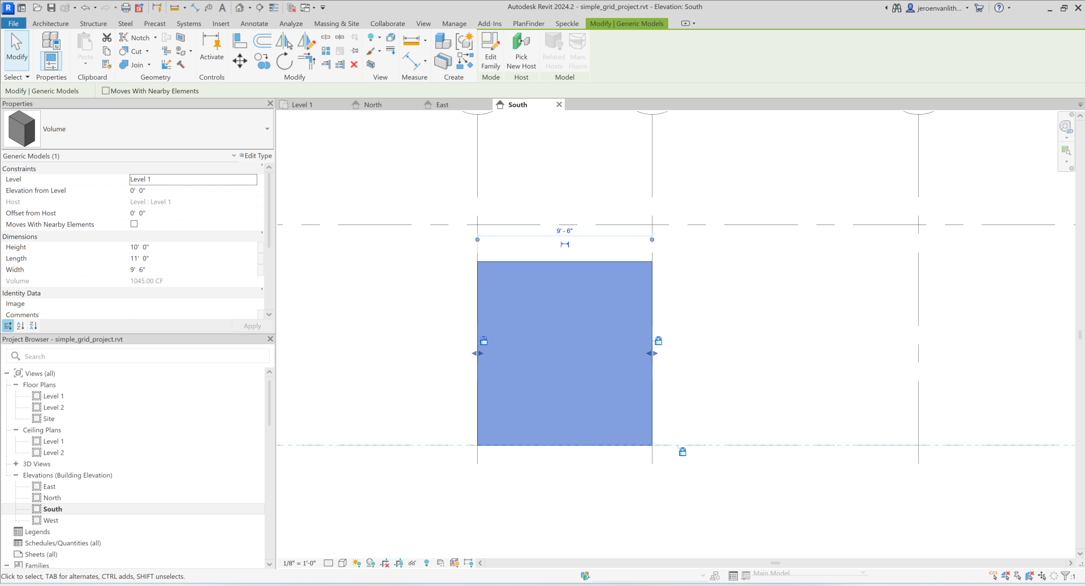Image resolution: width=1085 pixels, height=586 pixels.
Task: Open the temporary hide/isolate glasses icon
Action: 412,563
